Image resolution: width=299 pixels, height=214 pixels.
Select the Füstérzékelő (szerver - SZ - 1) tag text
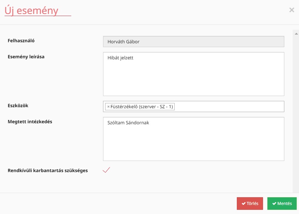pos(142,107)
